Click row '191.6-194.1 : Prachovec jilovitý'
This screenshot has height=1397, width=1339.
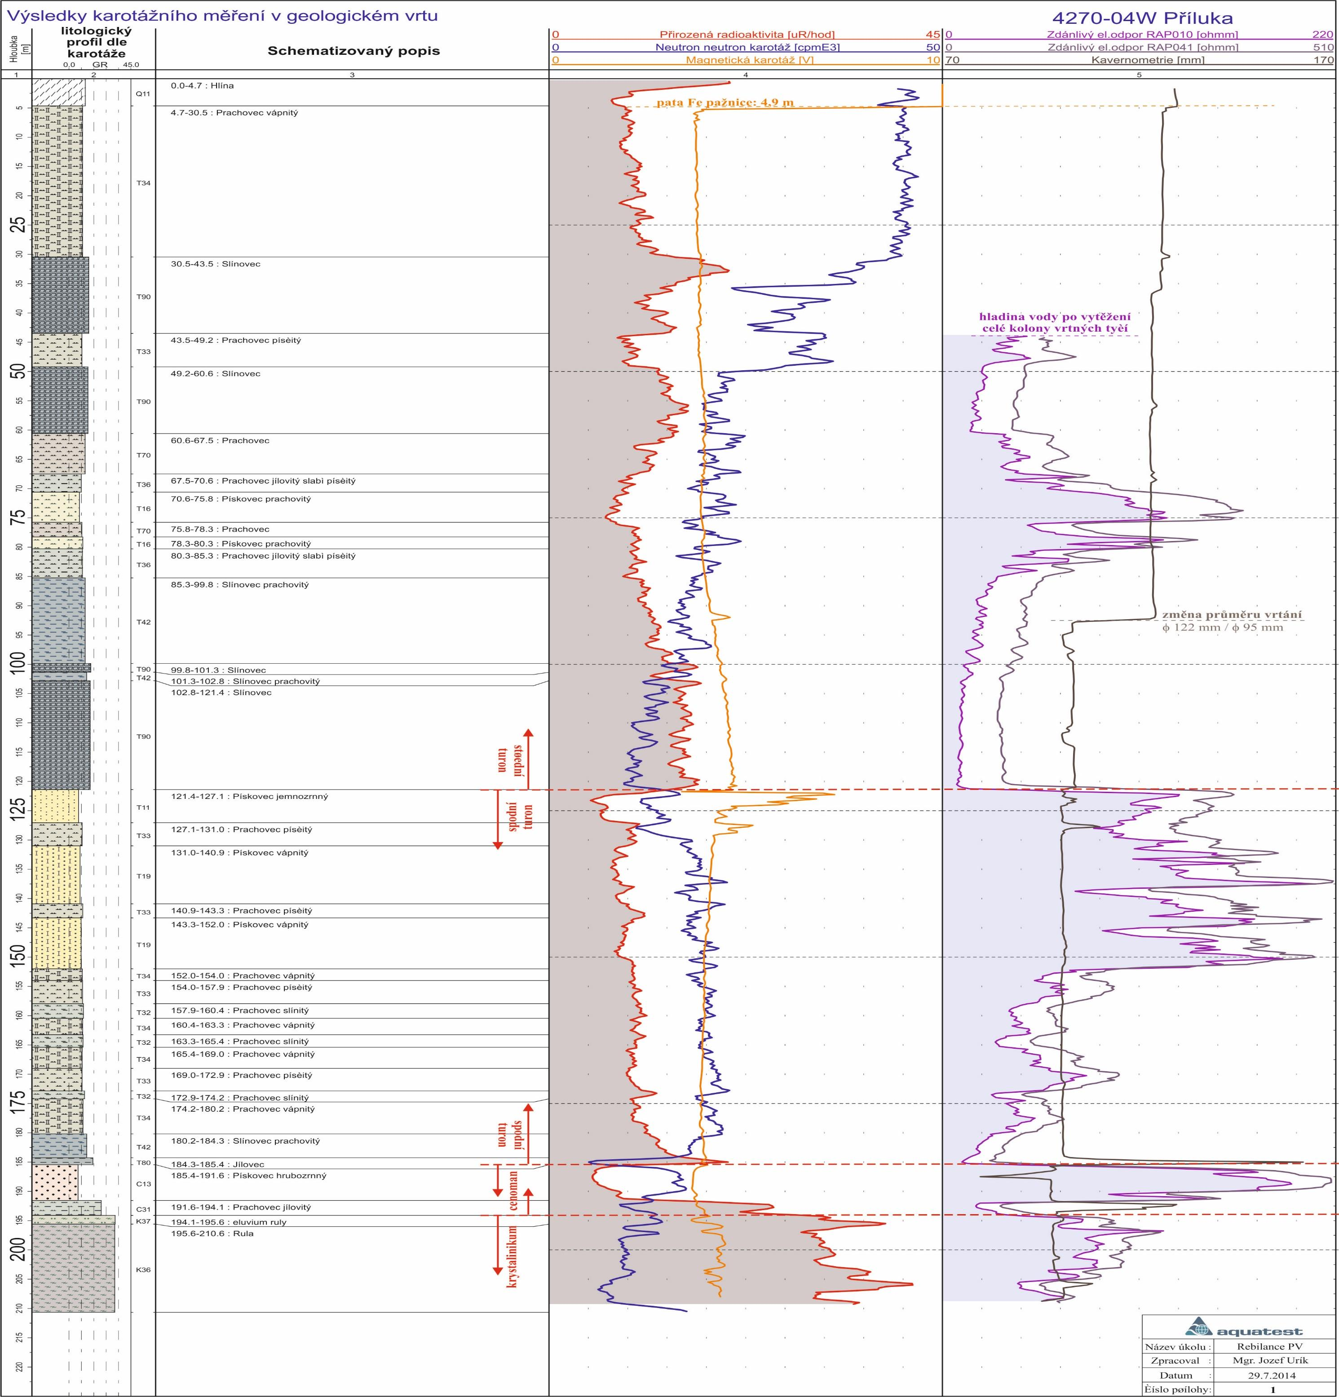coord(241,1208)
